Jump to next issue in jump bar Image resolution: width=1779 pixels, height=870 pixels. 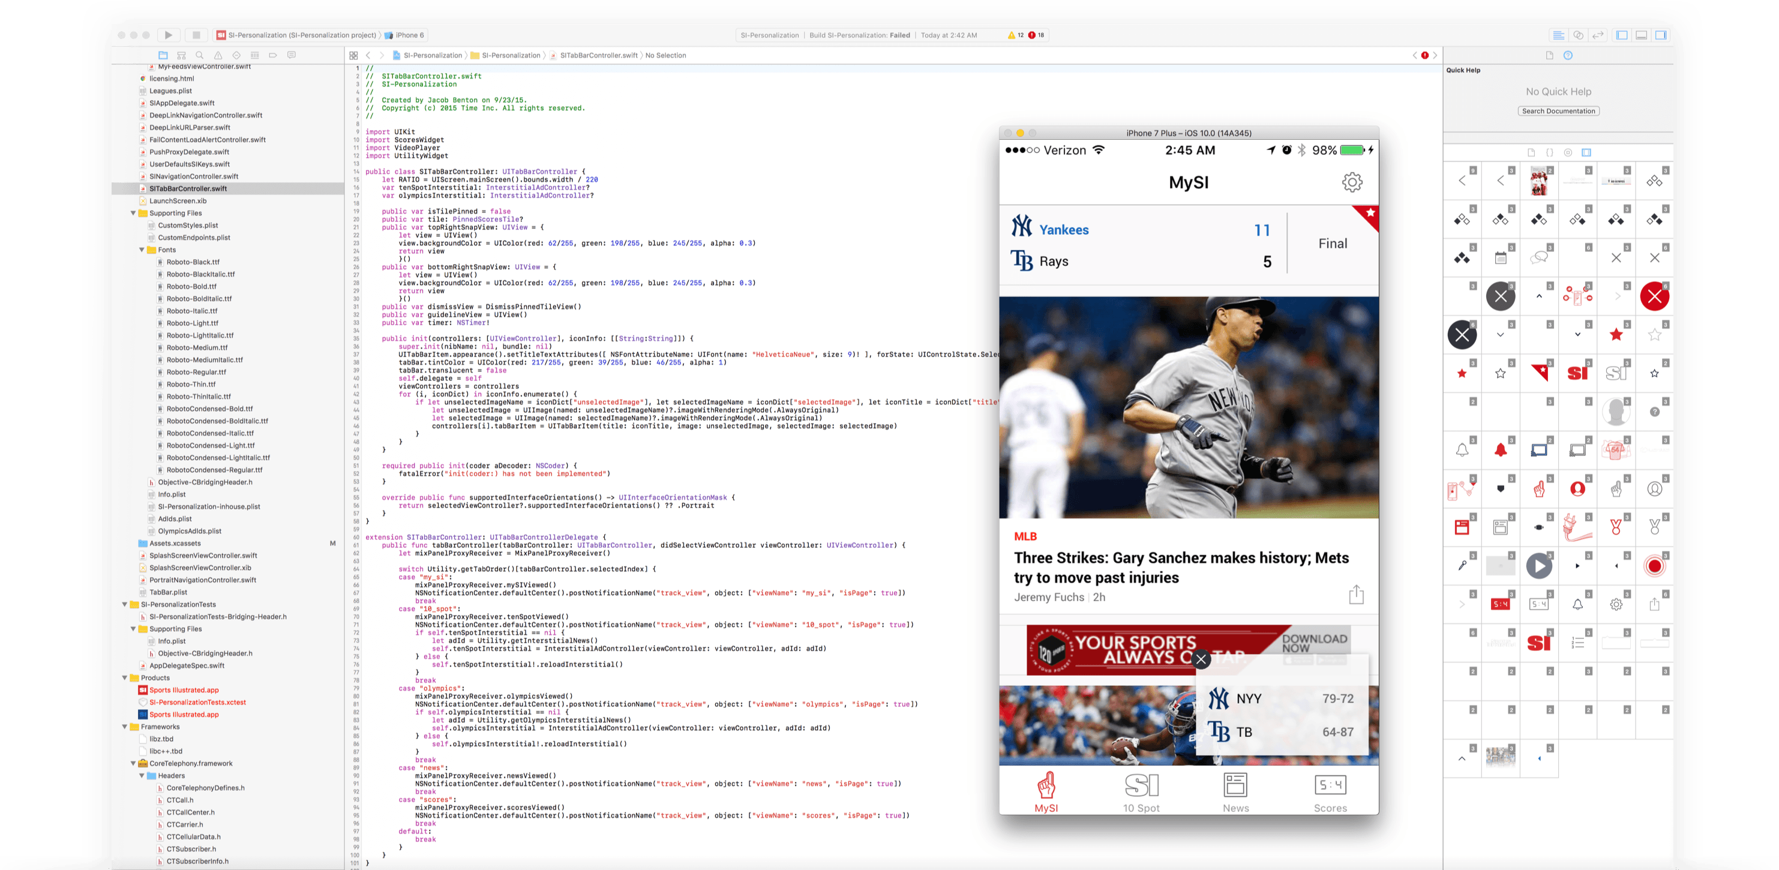click(x=1435, y=55)
